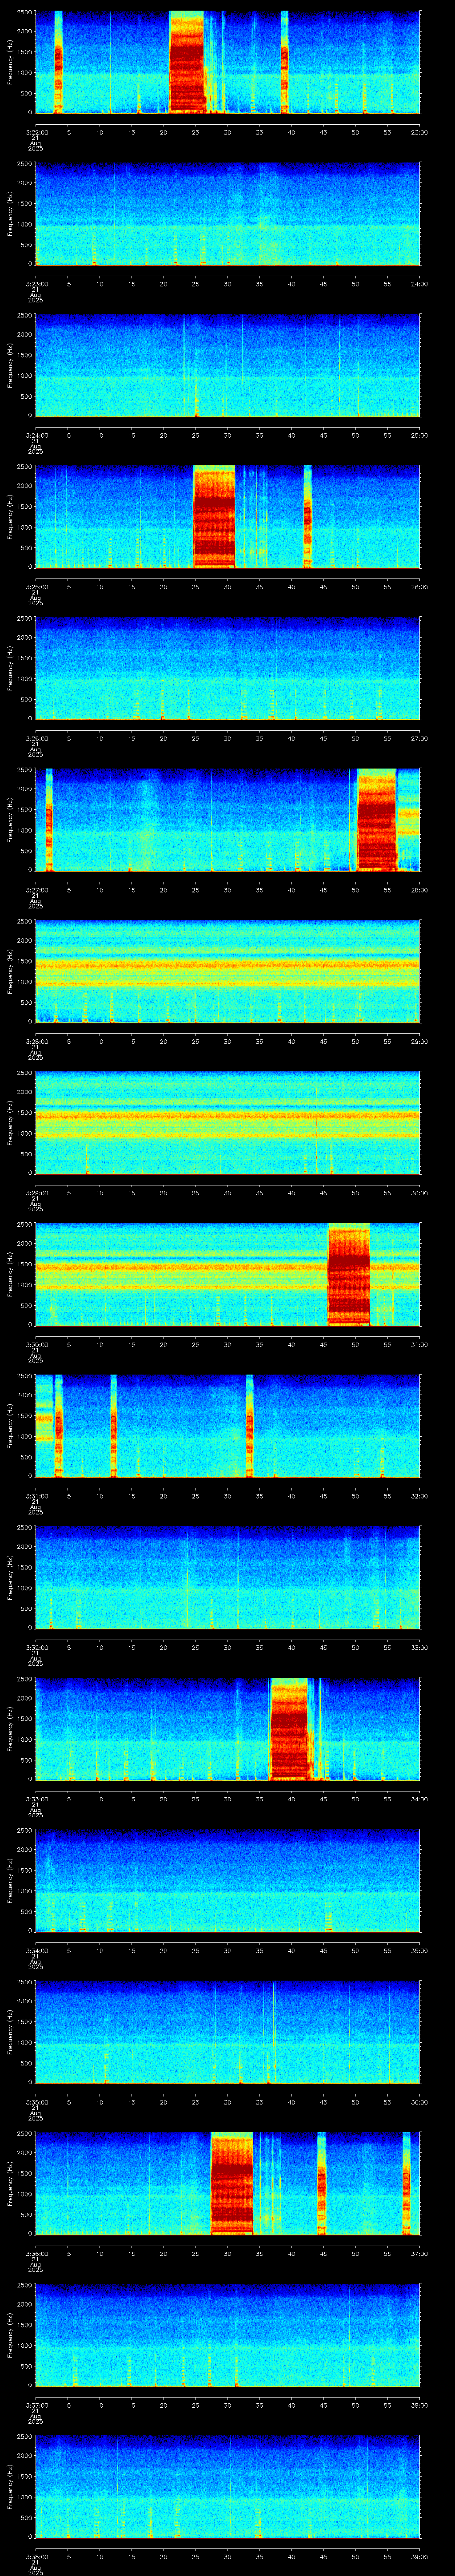455x2576 pixels.
Task: Click the 3:36:00 start time label
Action: click(36, 2254)
